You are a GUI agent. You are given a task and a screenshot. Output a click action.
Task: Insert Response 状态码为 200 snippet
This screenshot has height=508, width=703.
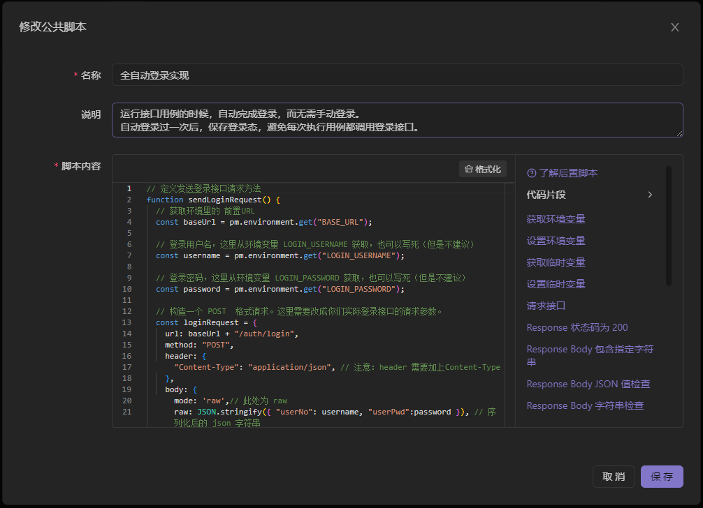[x=577, y=327]
